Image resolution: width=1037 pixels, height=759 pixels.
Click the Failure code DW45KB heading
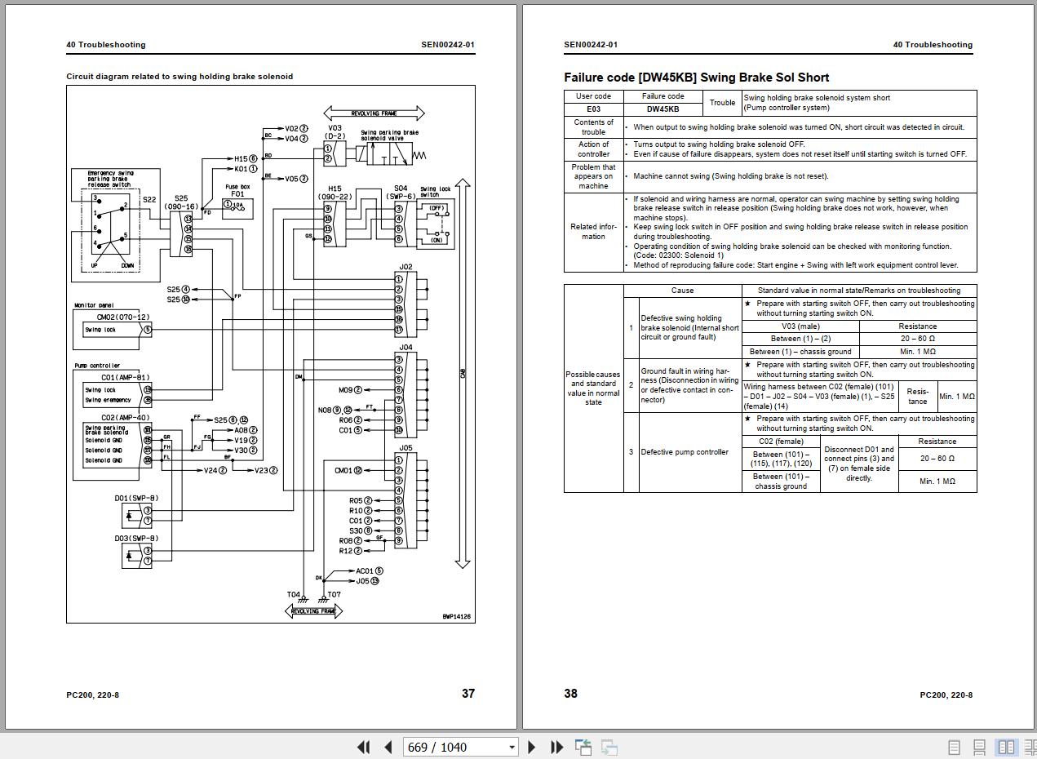point(696,78)
